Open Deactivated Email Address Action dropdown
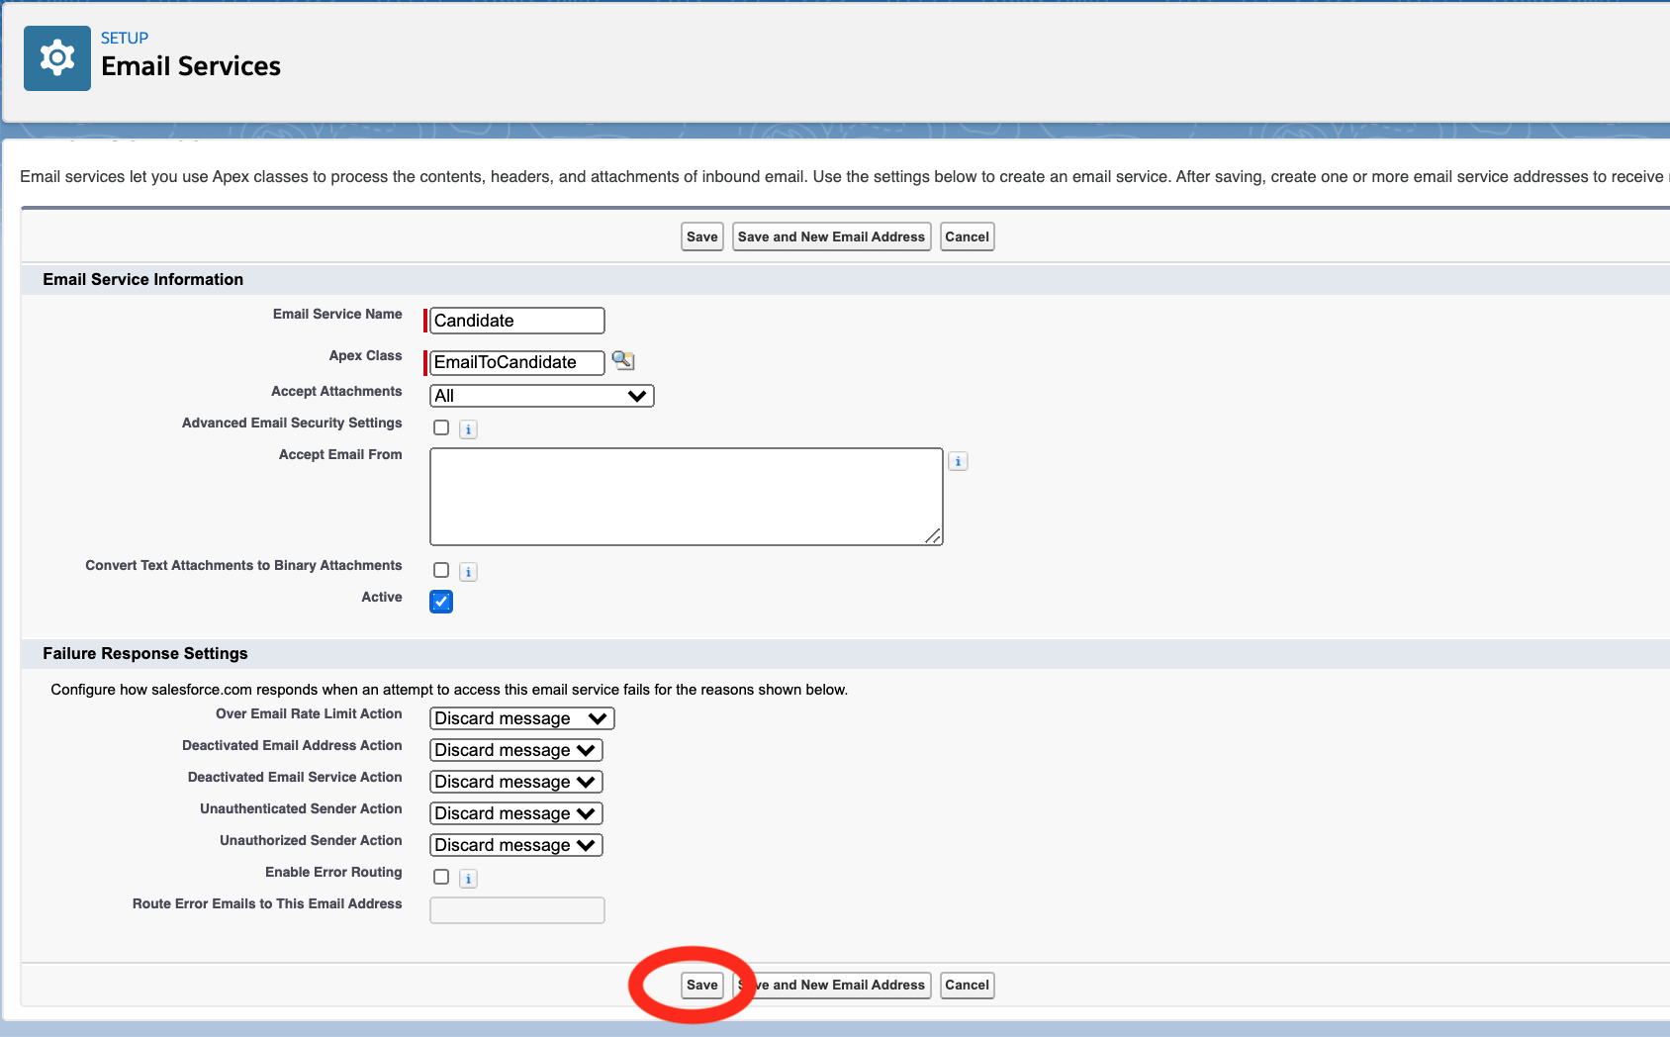 pos(515,750)
